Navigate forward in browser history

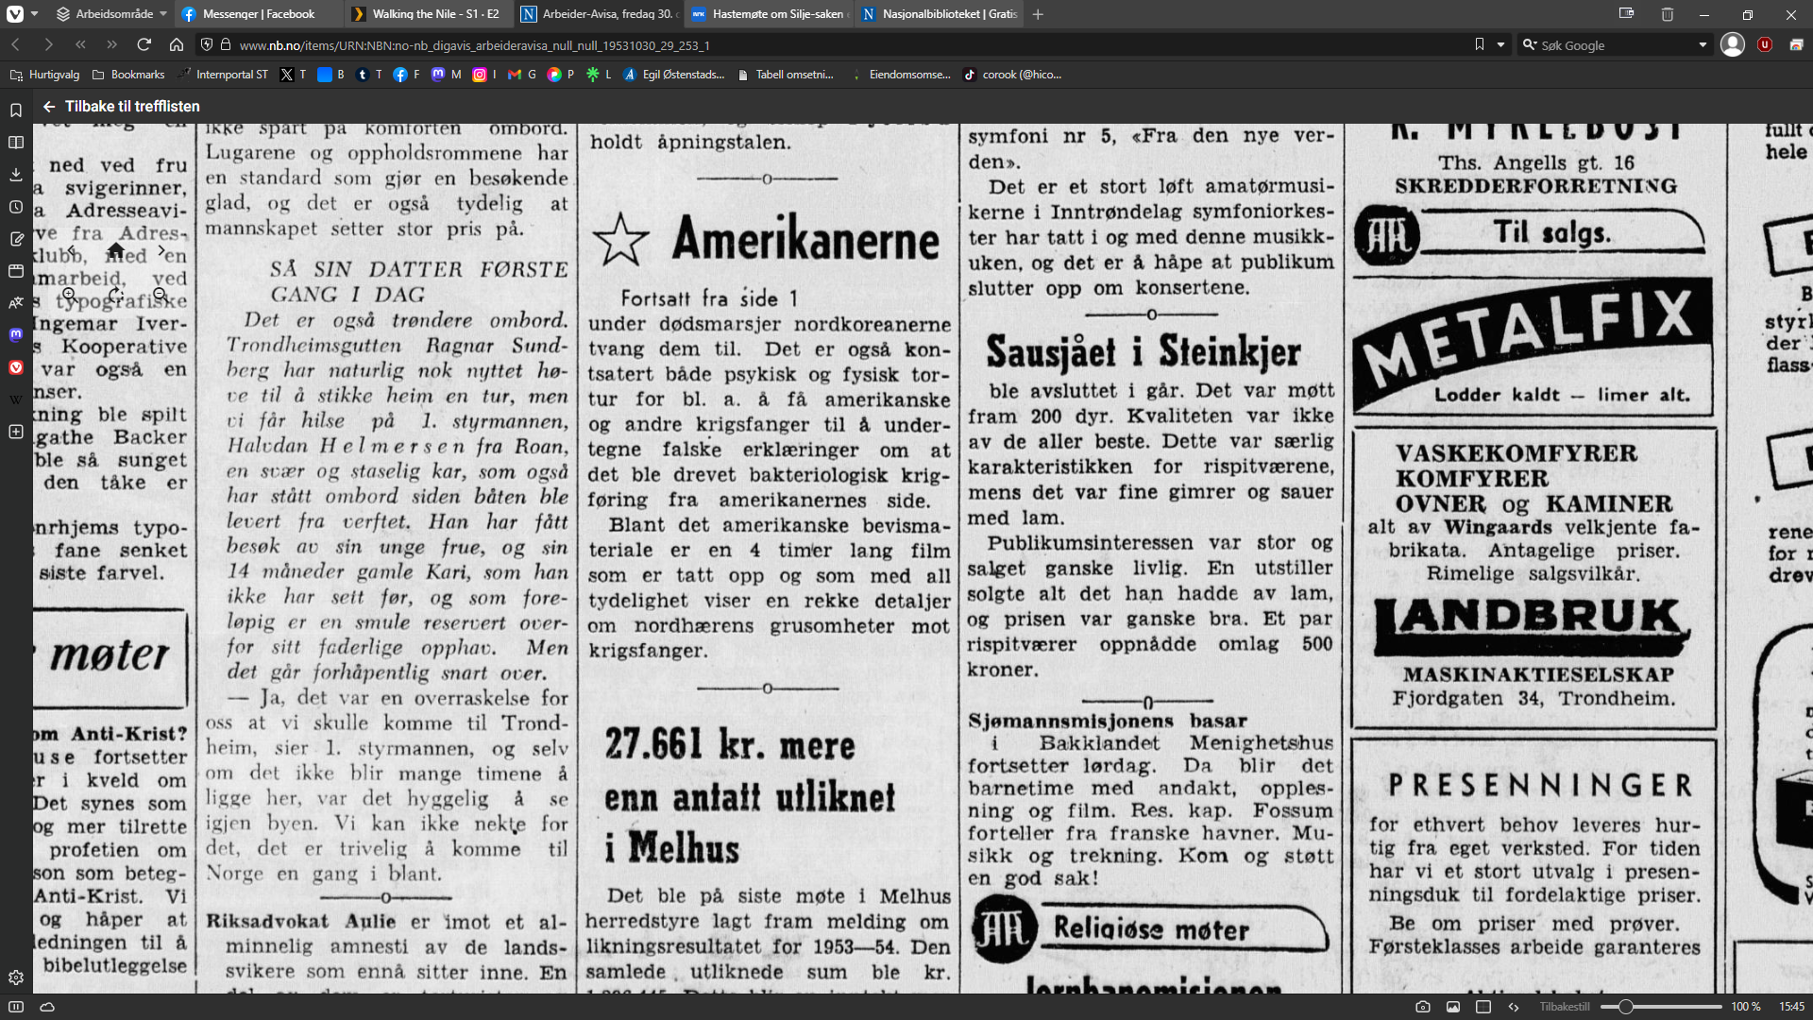coord(48,44)
